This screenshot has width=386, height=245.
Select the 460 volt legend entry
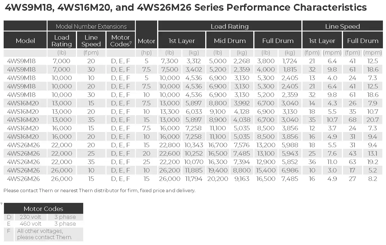[x=30, y=224]
